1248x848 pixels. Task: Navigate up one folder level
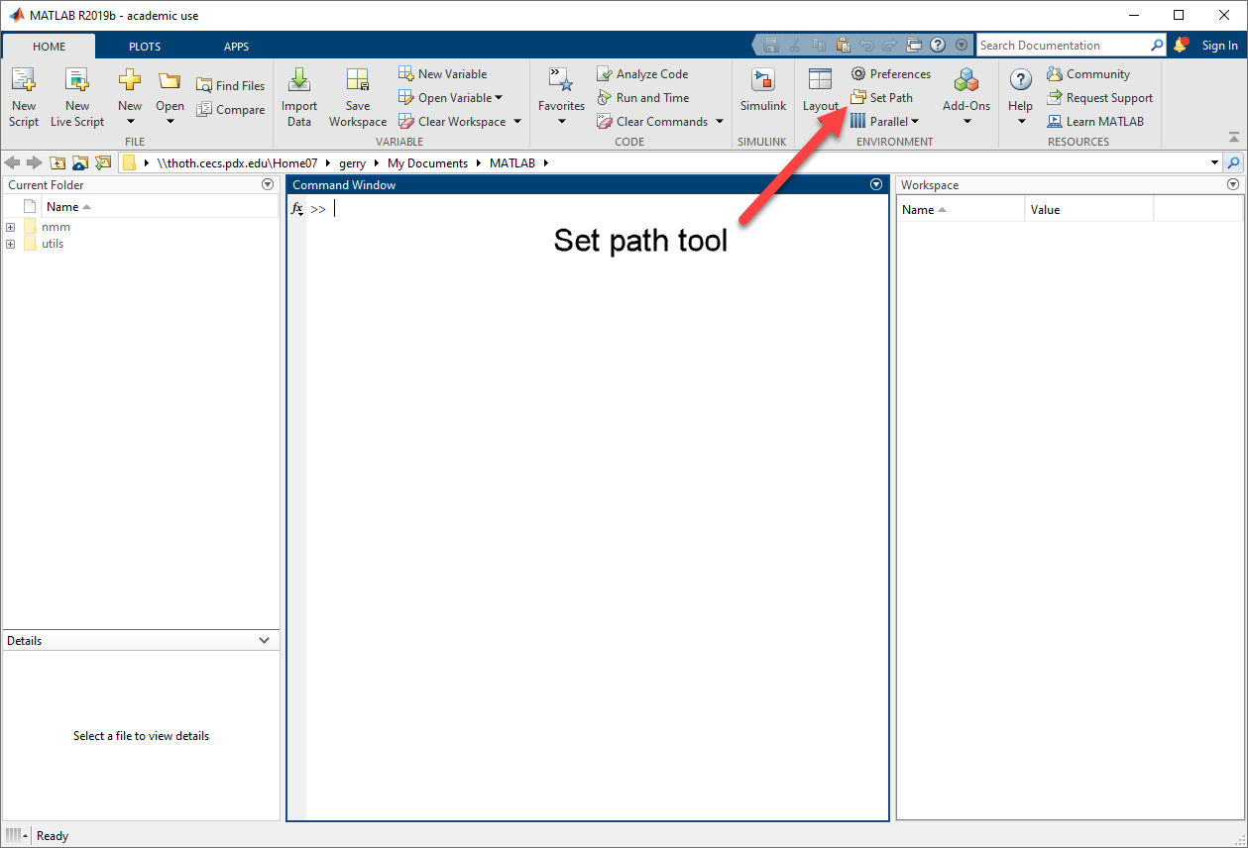[58, 163]
